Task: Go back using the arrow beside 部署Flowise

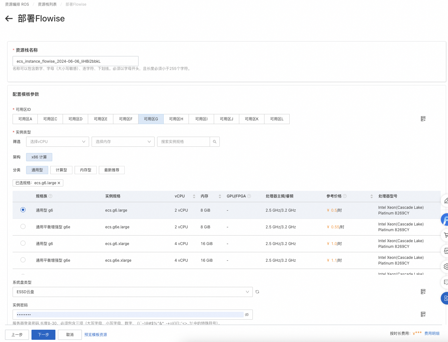Action: (x=9, y=19)
